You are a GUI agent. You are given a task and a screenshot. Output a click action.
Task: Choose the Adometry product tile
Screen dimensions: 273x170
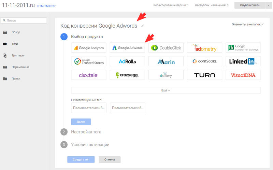(x=204, y=47)
